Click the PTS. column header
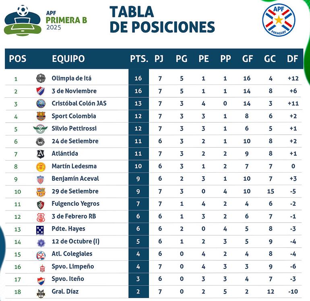The height and width of the screenshot is (301, 310). (x=139, y=59)
